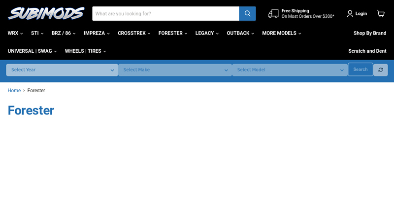Click the blue vehicle Search button
Viewport: 394px width, 222px height.
[361, 70]
